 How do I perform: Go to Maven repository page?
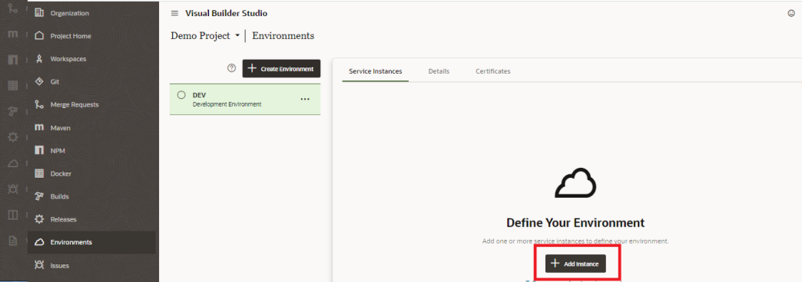pyautogui.click(x=60, y=128)
